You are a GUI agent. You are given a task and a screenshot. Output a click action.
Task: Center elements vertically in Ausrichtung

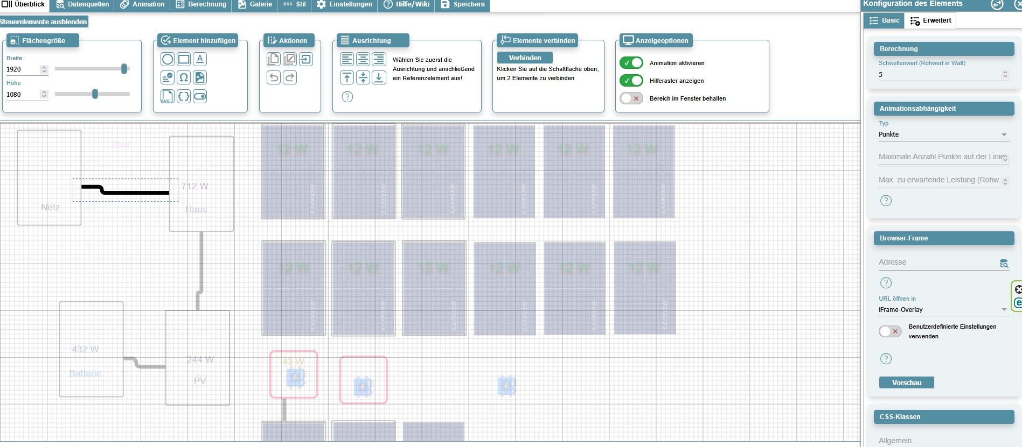[363, 77]
